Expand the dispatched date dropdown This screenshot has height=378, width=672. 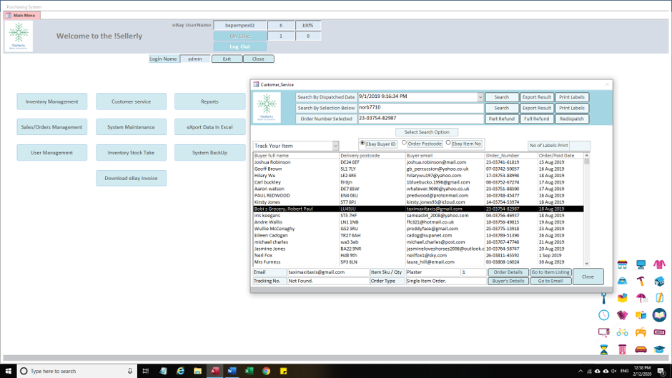click(x=480, y=97)
